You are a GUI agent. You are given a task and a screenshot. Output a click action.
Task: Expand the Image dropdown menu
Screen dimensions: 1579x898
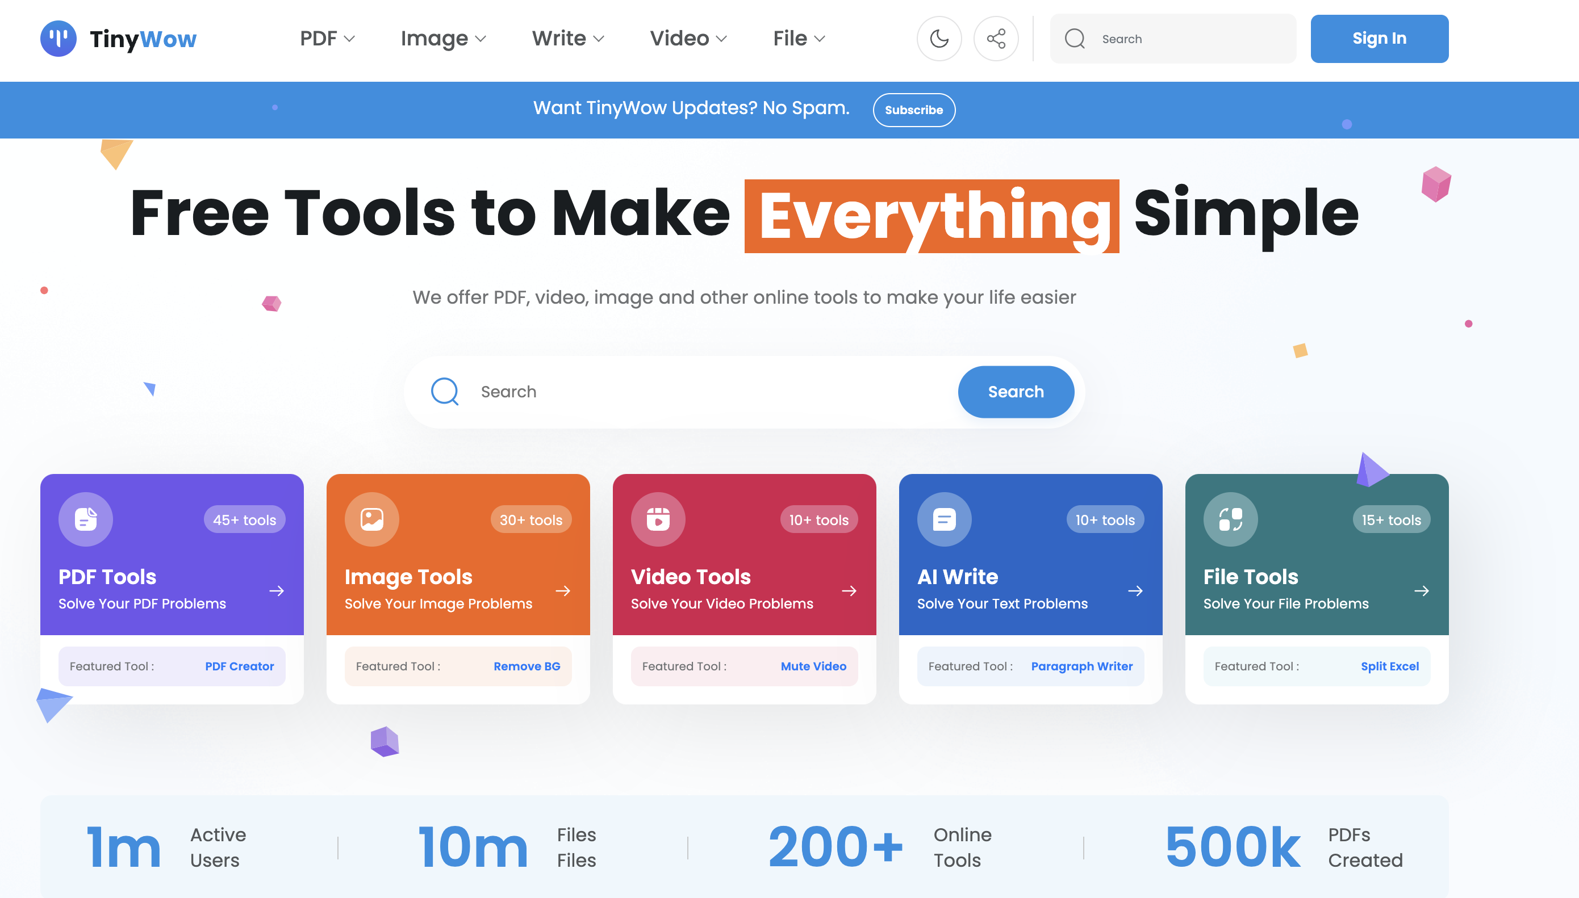click(443, 39)
